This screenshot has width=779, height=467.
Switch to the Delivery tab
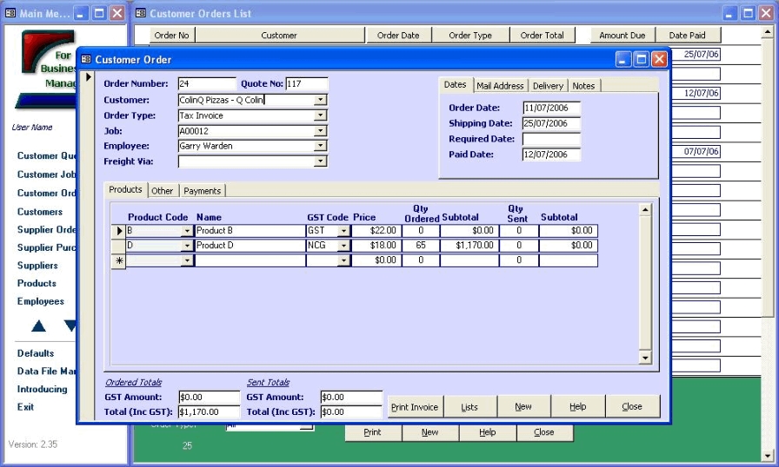pyautogui.click(x=548, y=86)
